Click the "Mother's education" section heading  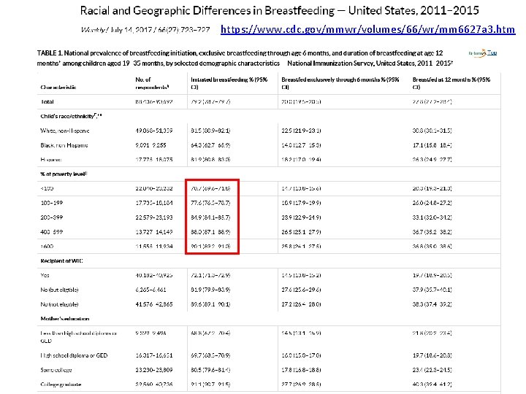65,319
